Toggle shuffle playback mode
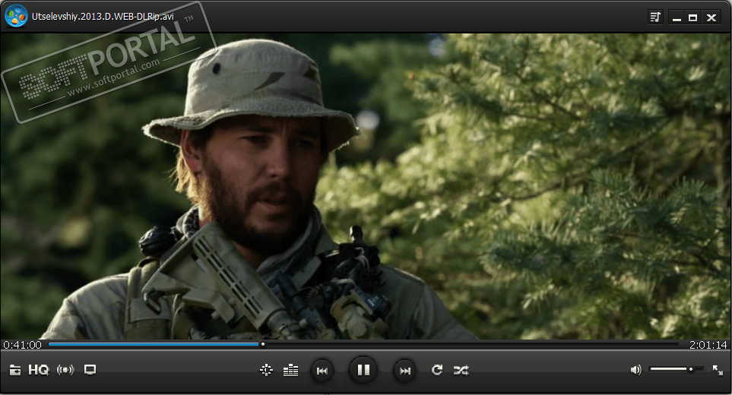Image resolution: width=732 pixels, height=395 pixels. coord(461,370)
